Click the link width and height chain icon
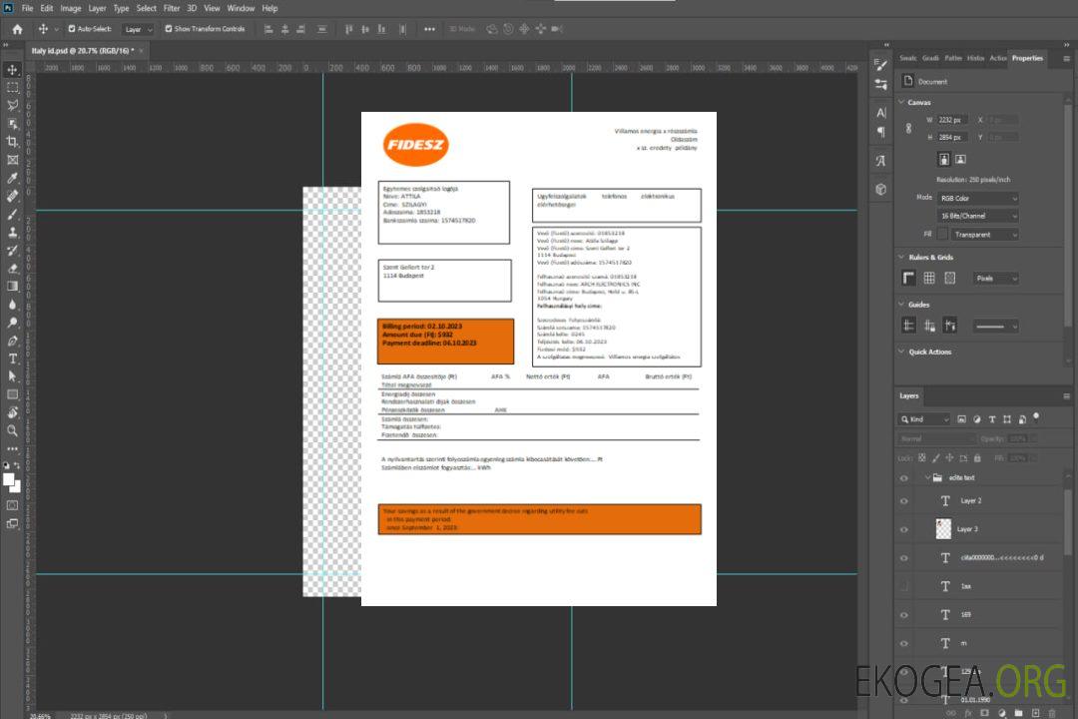 [x=908, y=129]
